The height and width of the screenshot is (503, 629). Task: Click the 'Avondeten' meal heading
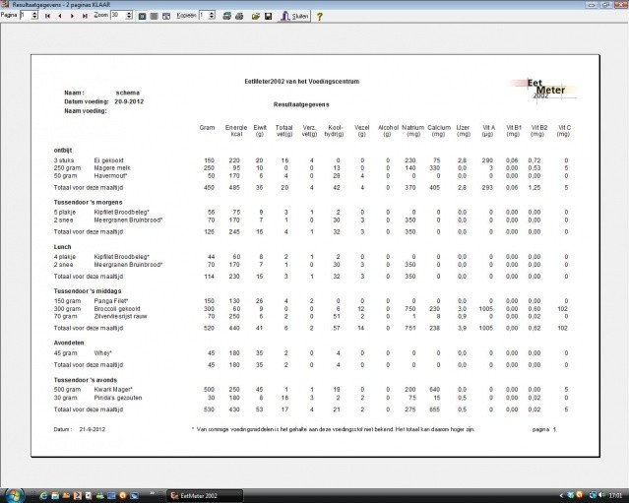[x=69, y=343]
